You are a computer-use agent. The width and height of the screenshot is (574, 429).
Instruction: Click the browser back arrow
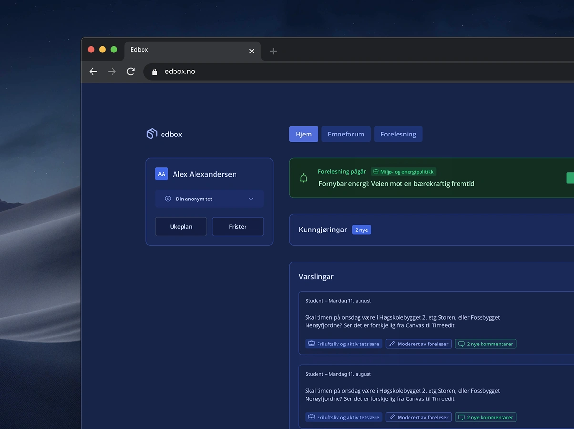(x=93, y=72)
